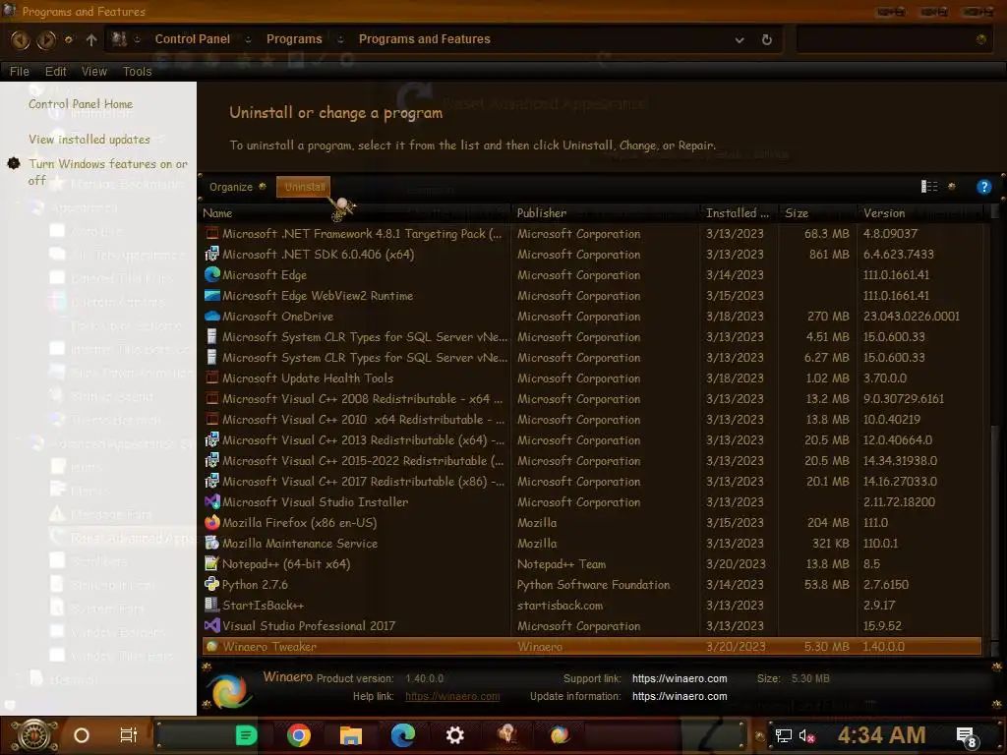This screenshot has height=755, width=1007.
Task: Select the Microsoft Edge WebView2 Runtime icon
Action: point(212,295)
